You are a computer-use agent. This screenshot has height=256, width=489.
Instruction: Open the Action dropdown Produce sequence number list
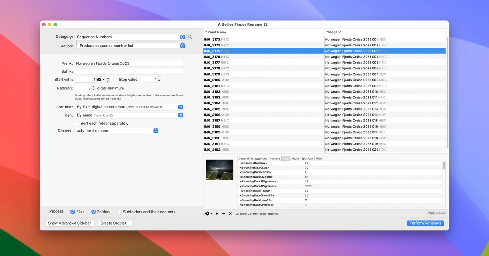[x=132, y=46]
